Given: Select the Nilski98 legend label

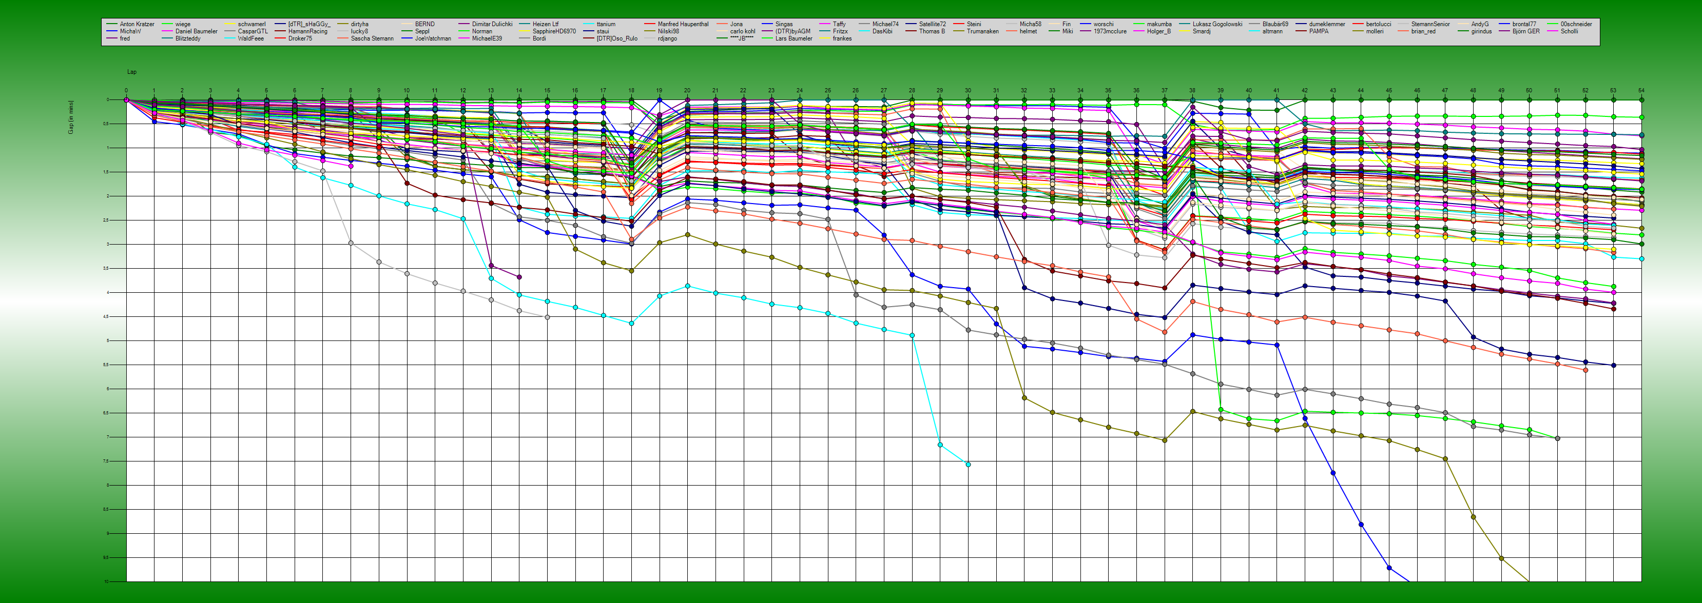Looking at the screenshot, I should point(669,32).
